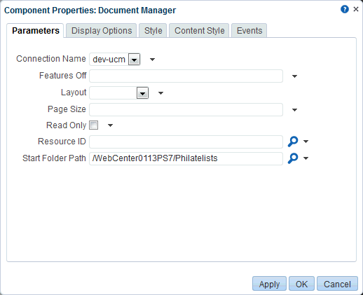Toggle the Read Only checkbox

[94, 125]
